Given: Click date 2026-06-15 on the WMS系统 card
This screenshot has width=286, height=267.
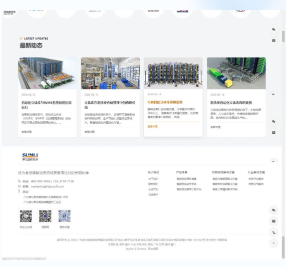Looking at the screenshot, I should click(x=29, y=95).
